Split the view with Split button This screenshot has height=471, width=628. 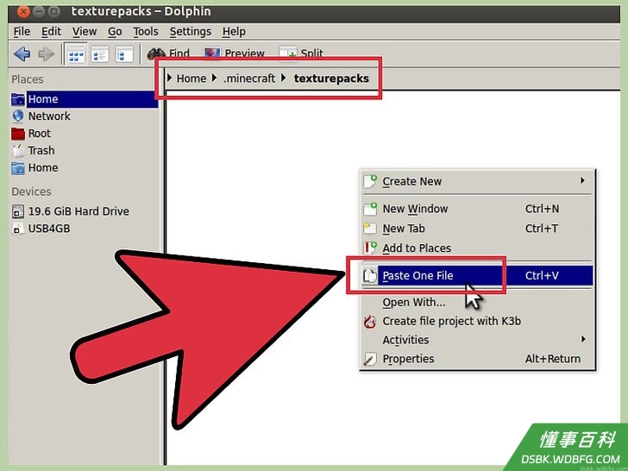pyautogui.click(x=301, y=53)
